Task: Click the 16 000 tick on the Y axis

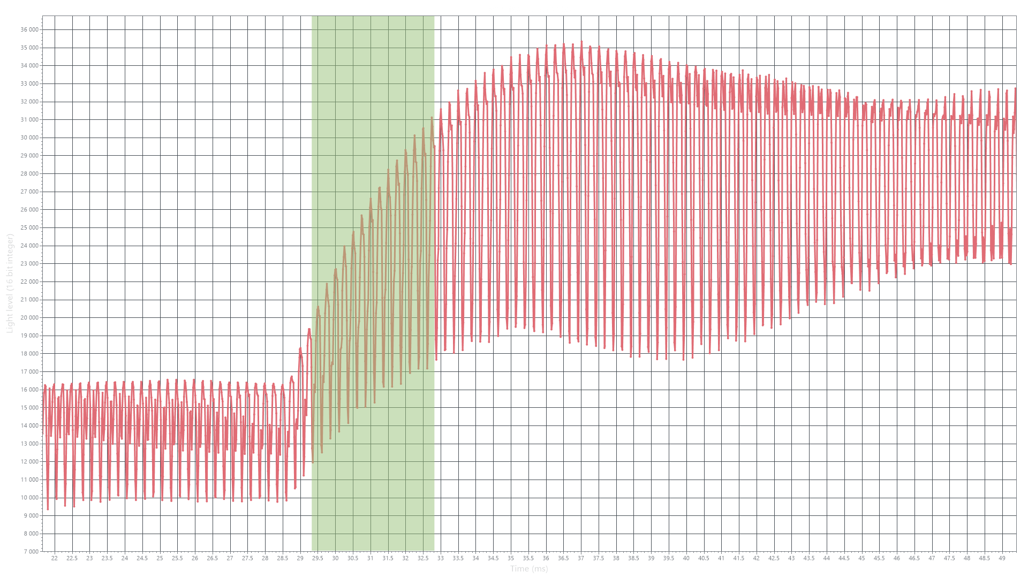Action: pos(29,390)
